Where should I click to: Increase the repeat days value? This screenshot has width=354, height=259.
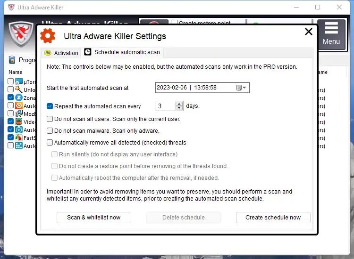click(179, 104)
